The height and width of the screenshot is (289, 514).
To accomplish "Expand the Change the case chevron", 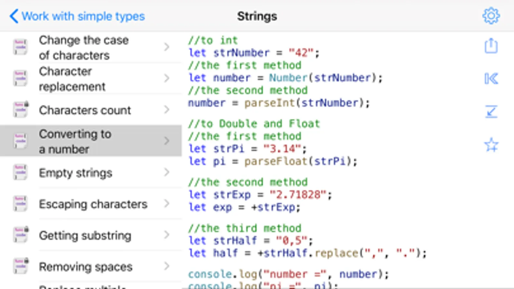I will [x=167, y=47].
